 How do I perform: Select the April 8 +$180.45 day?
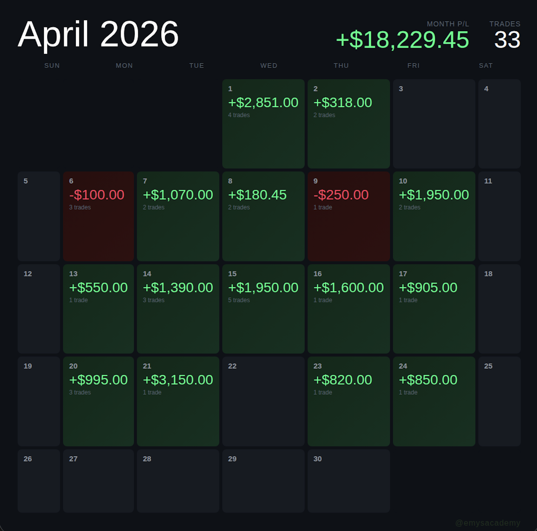pos(263,216)
